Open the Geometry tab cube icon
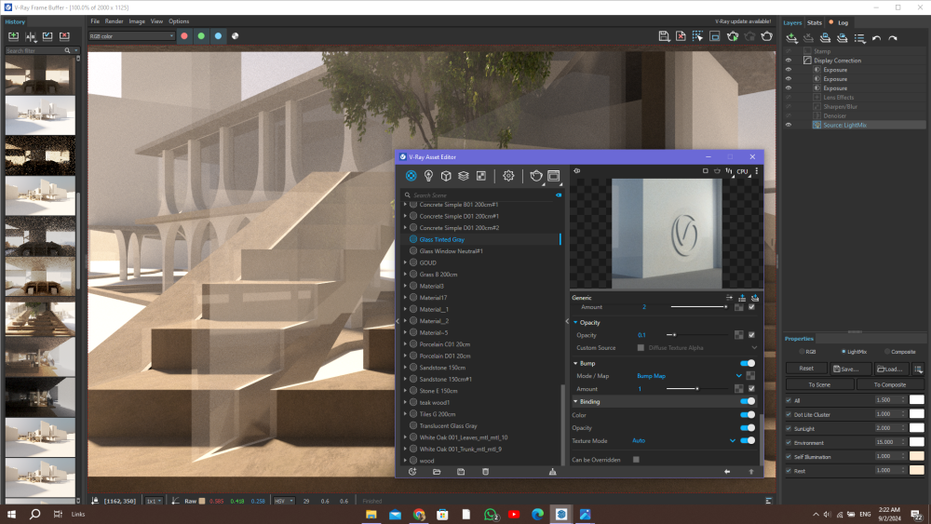 coord(446,175)
